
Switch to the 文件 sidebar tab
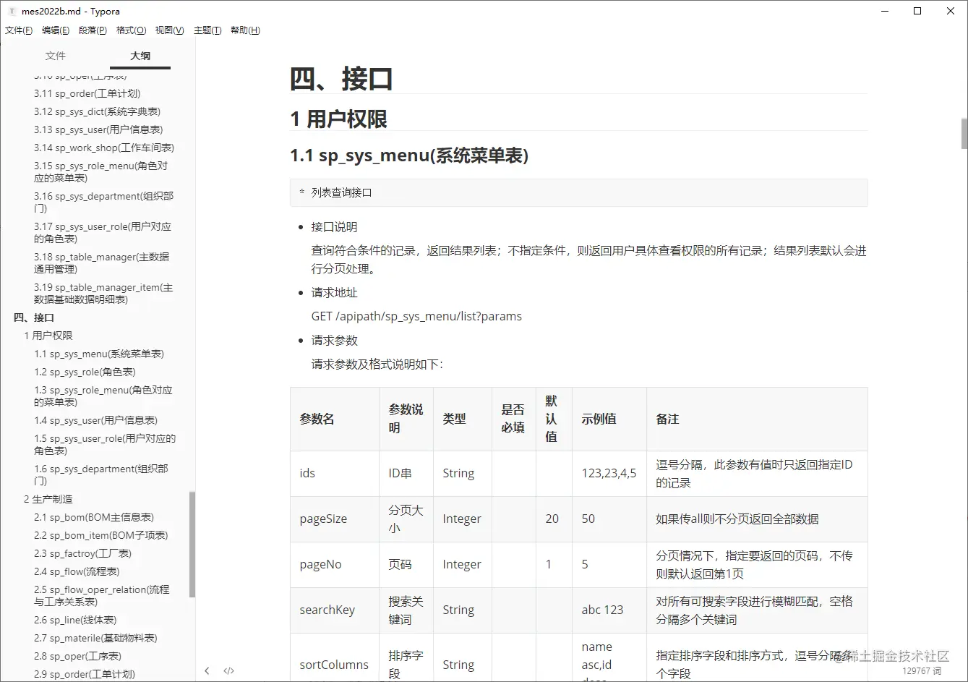click(55, 56)
